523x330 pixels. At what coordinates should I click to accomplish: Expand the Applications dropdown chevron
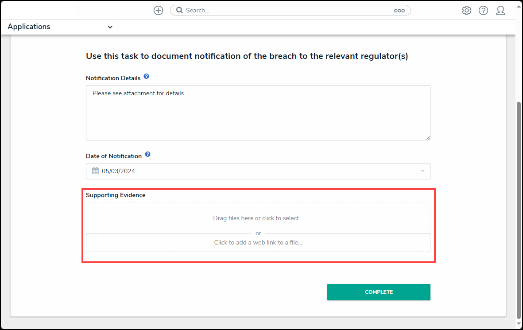(x=110, y=27)
